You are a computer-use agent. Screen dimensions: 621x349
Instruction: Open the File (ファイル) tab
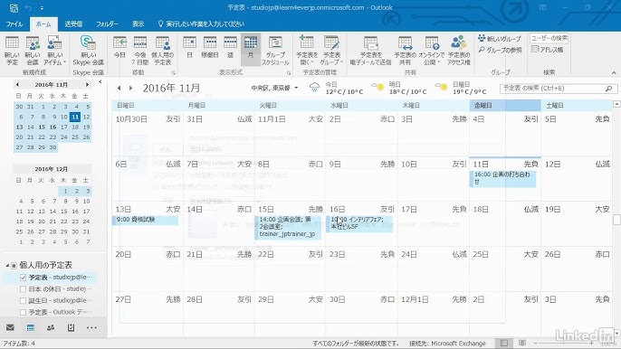tap(14, 24)
